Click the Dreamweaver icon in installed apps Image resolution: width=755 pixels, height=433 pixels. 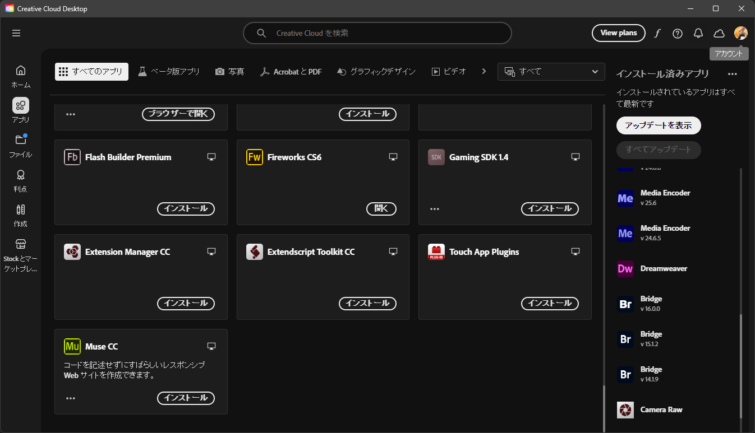click(625, 269)
